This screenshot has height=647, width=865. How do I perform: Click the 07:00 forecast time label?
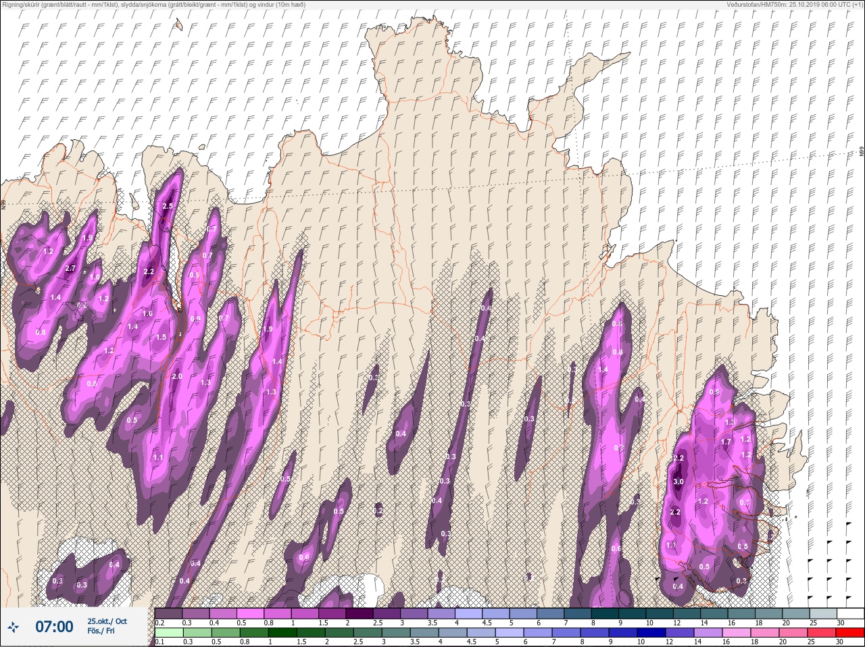pos(54,627)
